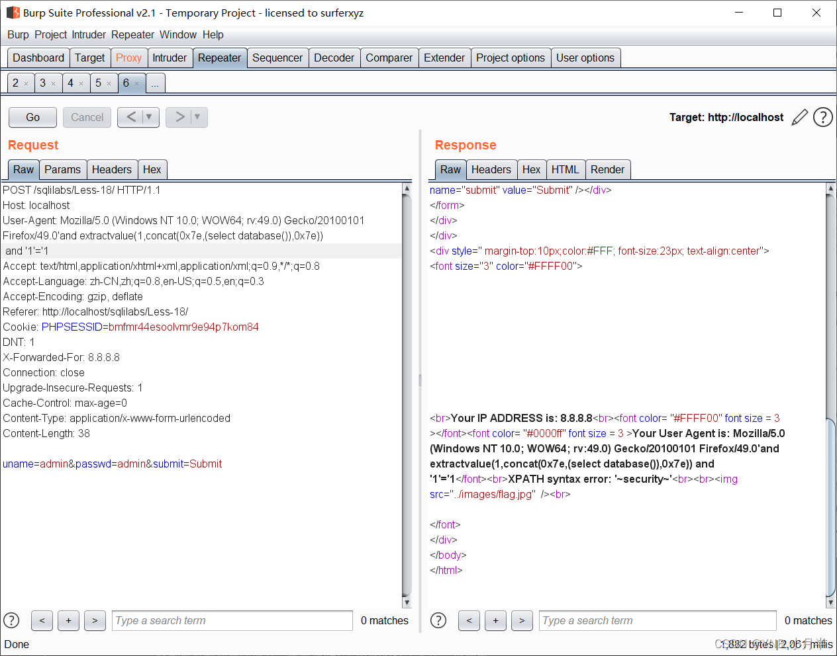Select repeater tab number 5
The image size is (837, 656).
click(98, 83)
